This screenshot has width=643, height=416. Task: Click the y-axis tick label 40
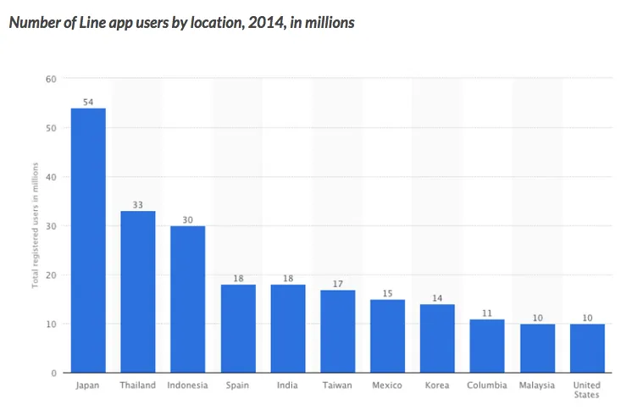[52, 177]
